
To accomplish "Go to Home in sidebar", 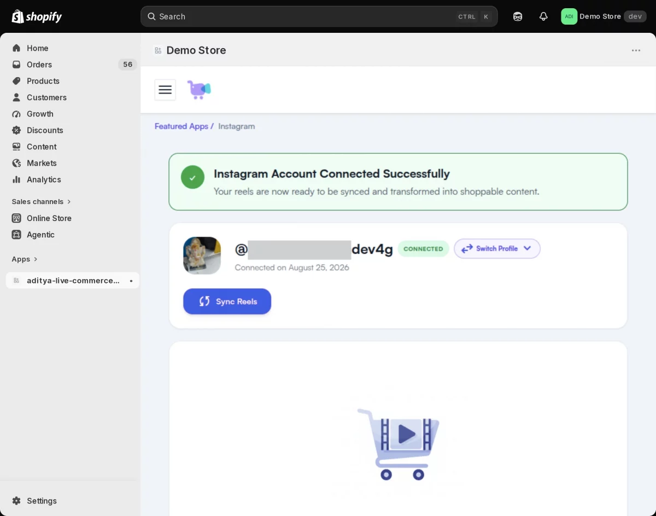I will pyautogui.click(x=72, y=48).
